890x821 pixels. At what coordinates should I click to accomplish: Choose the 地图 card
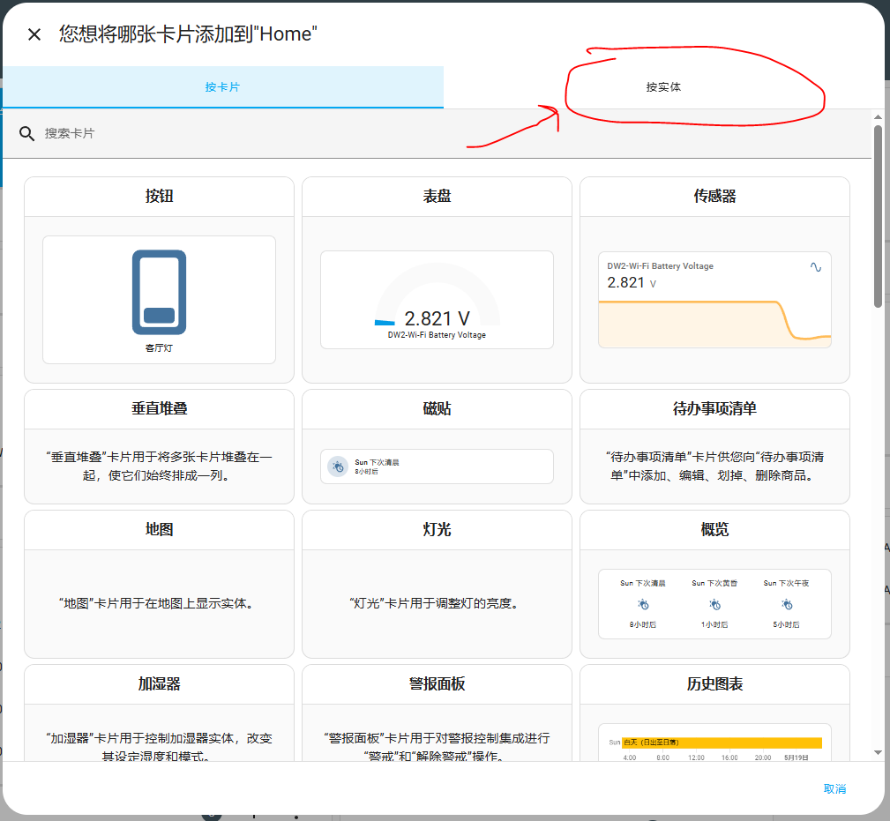pyautogui.click(x=159, y=584)
